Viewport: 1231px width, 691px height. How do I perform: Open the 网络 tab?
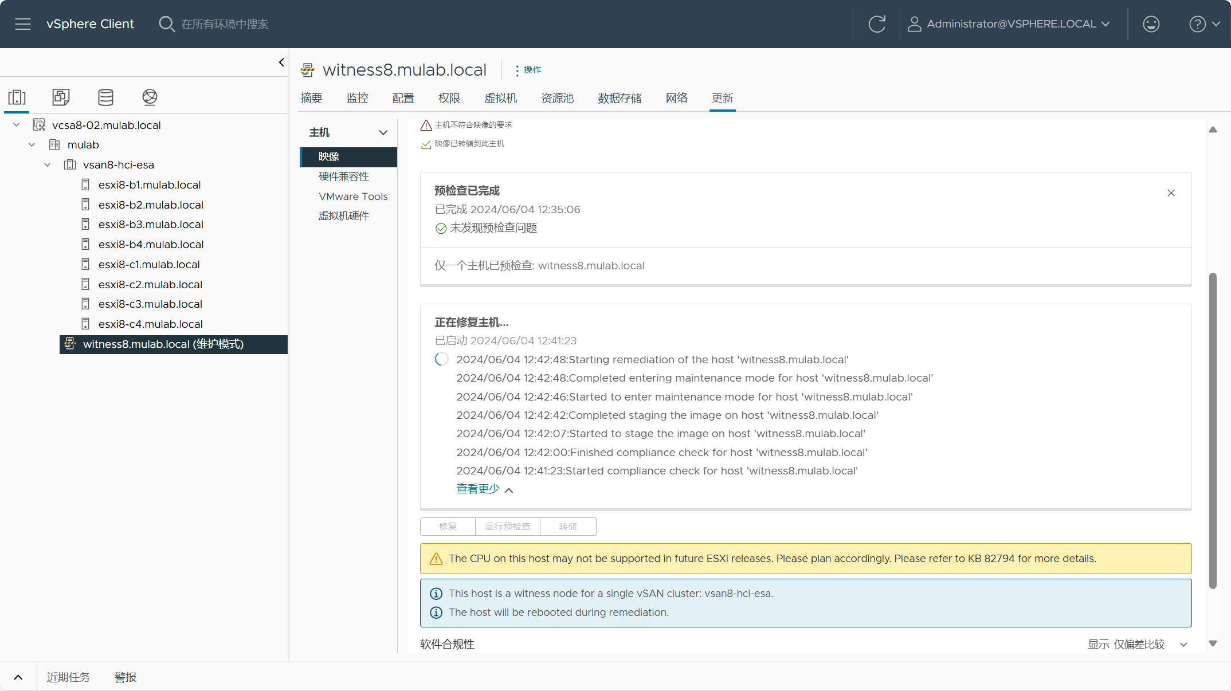[676, 98]
